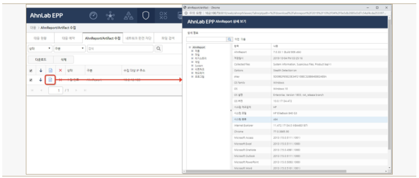Select the Microsoft Access row
419x178 pixels.
coord(310,137)
